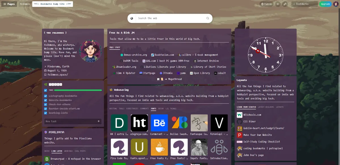Switch to HOSTING tab in Webweaving
340x165 pixels.
[113, 109]
